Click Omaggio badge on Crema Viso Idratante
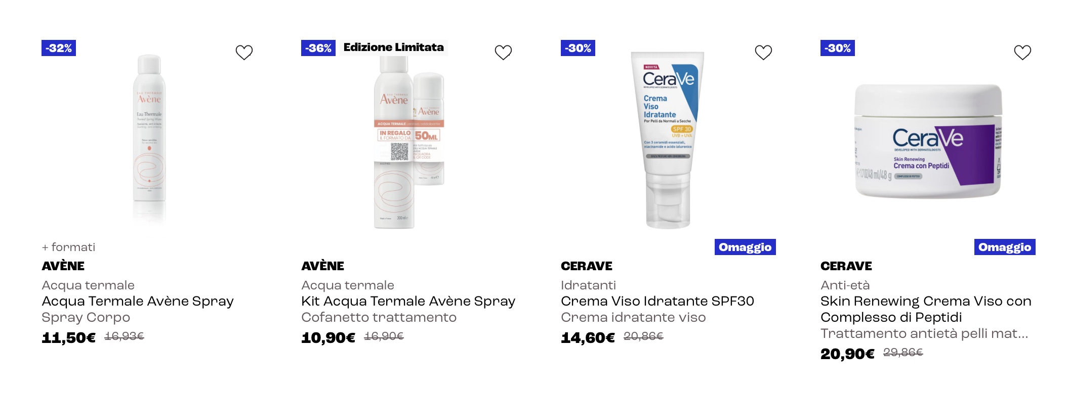The width and height of the screenshot is (1068, 398). tap(745, 247)
